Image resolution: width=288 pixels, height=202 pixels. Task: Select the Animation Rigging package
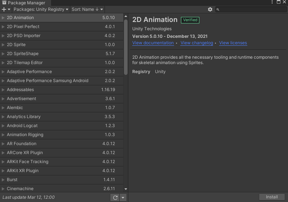pos(62,134)
